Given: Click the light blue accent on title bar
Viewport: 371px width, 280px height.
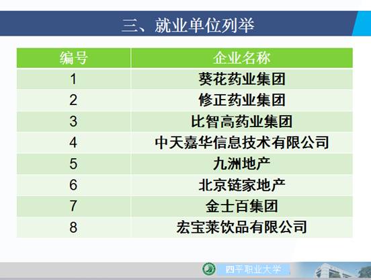Looking at the screenshot, I should 362,24.
